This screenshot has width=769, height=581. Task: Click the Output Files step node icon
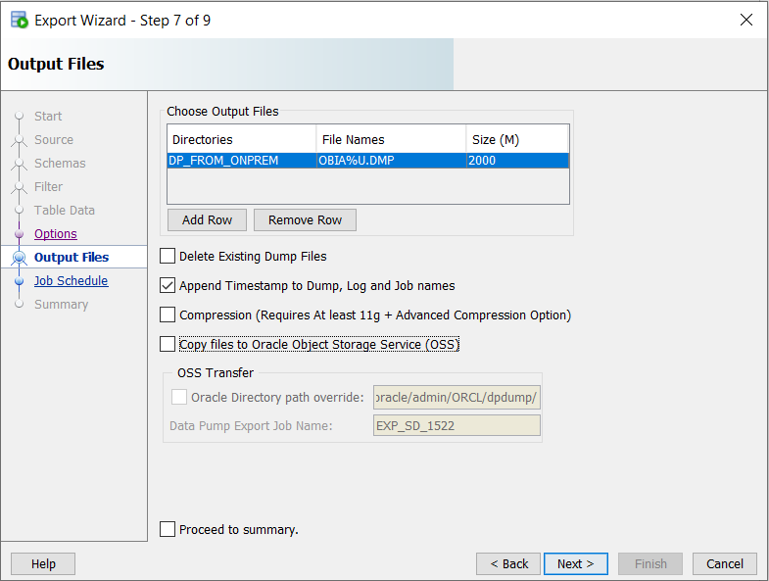pos(20,257)
